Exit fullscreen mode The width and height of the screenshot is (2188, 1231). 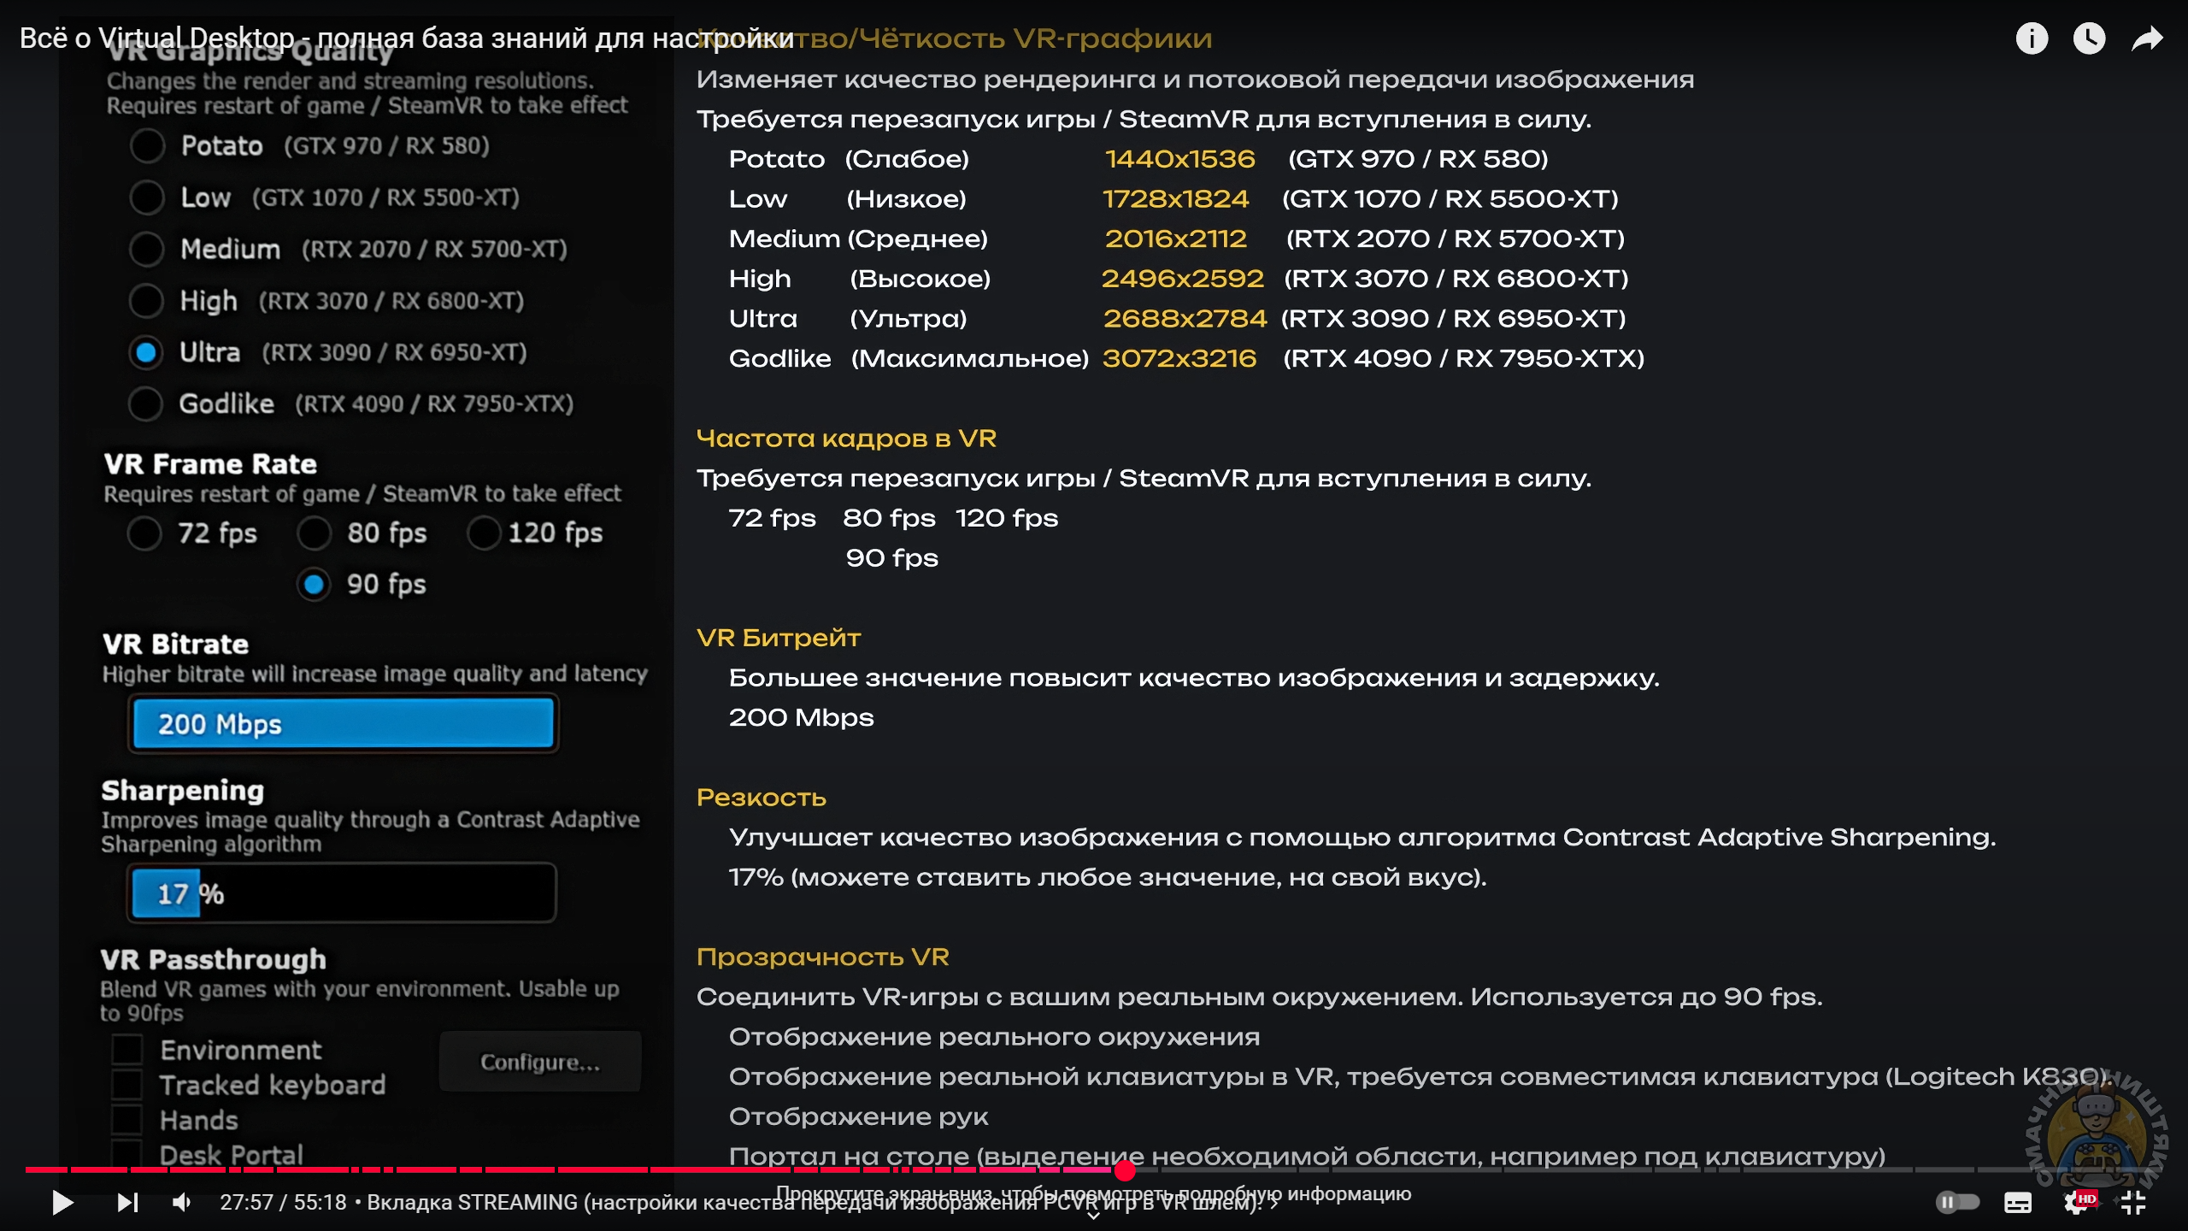[x=2134, y=1203]
